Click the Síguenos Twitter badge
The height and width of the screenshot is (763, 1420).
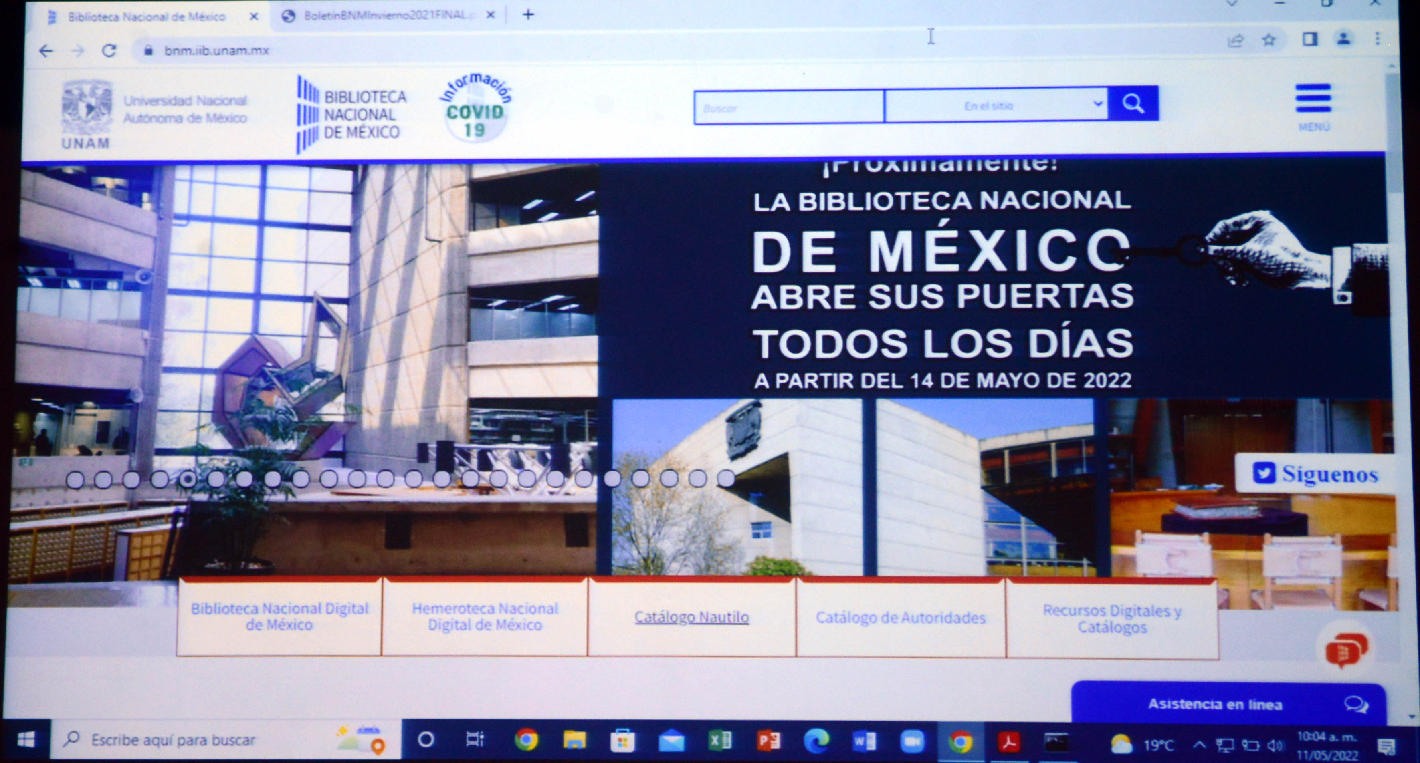[1315, 474]
